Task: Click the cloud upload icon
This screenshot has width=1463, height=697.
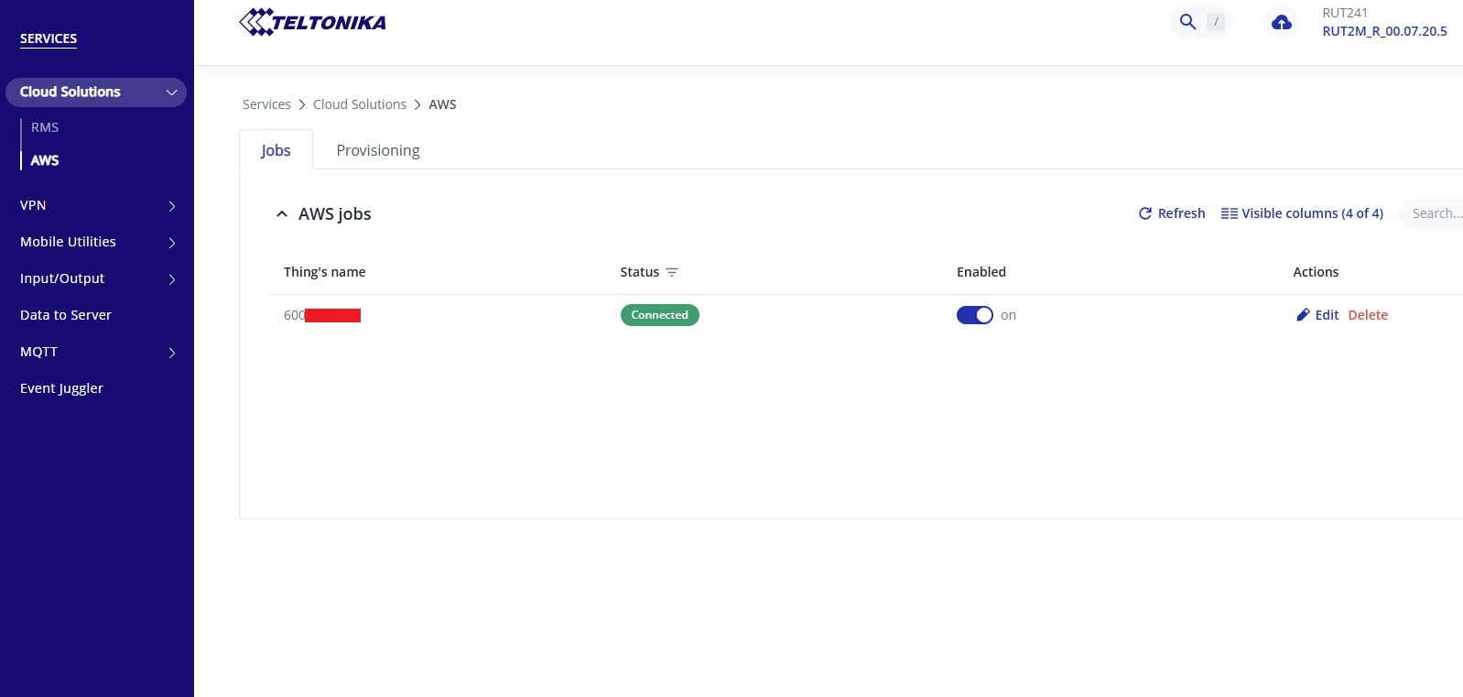Action: tap(1281, 22)
